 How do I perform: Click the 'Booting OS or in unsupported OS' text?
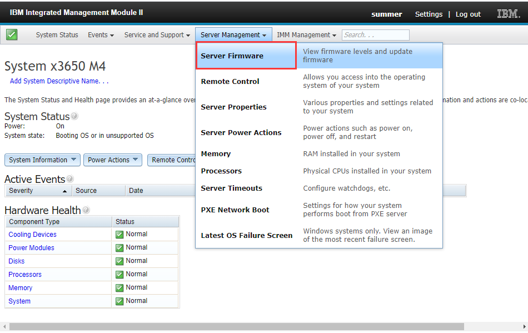point(104,135)
